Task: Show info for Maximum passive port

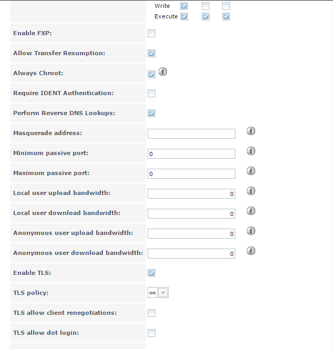Action: (x=251, y=171)
